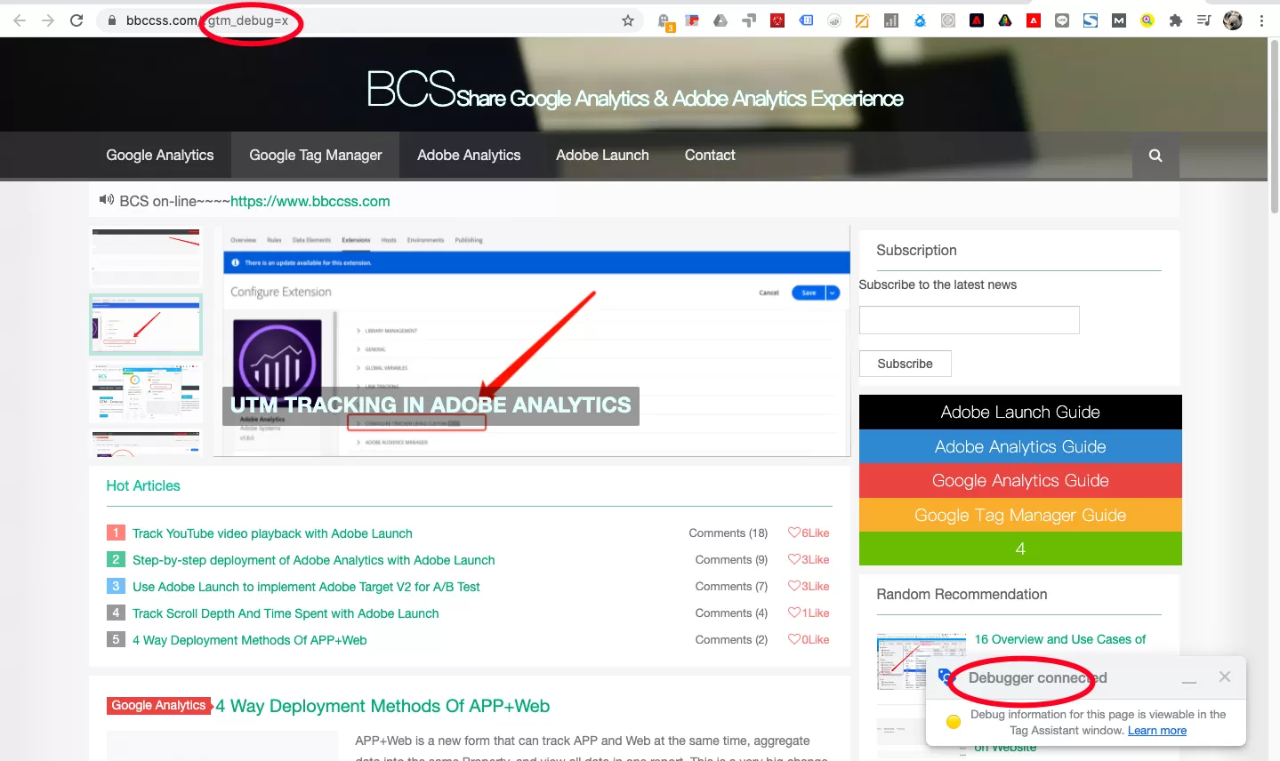Select the third slider thumbnail

click(x=147, y=392)
